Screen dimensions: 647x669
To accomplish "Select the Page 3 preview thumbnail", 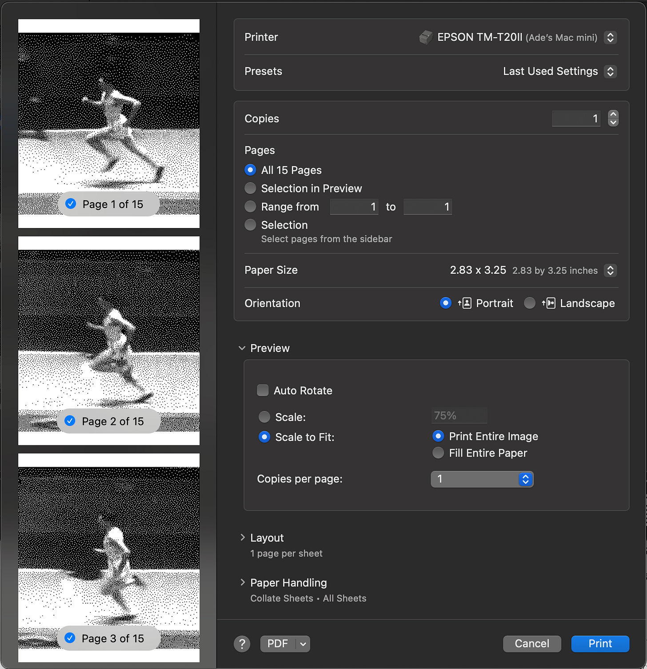I will [x=109, y=558].
